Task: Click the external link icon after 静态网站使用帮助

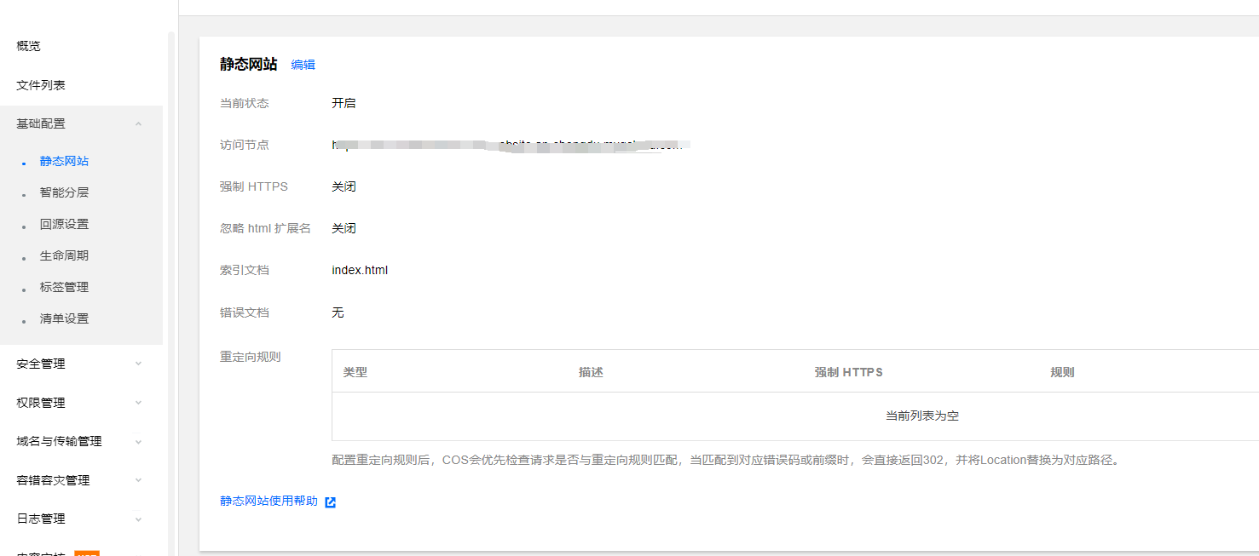Action: point(331,502)
